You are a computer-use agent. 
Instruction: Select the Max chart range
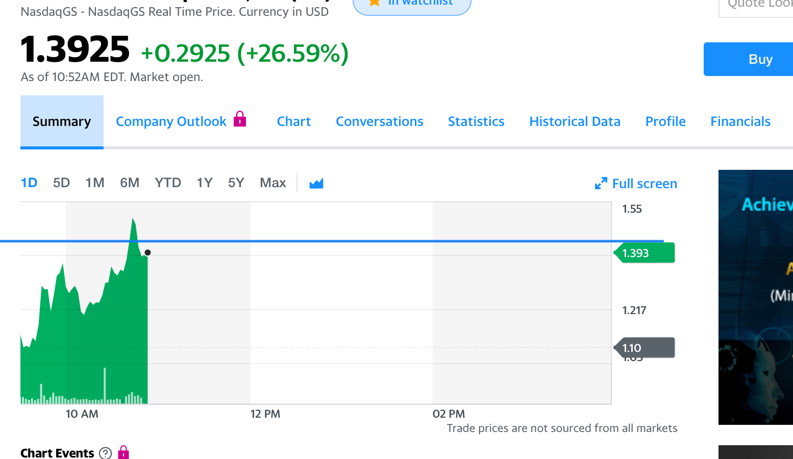tap(273, 183)
